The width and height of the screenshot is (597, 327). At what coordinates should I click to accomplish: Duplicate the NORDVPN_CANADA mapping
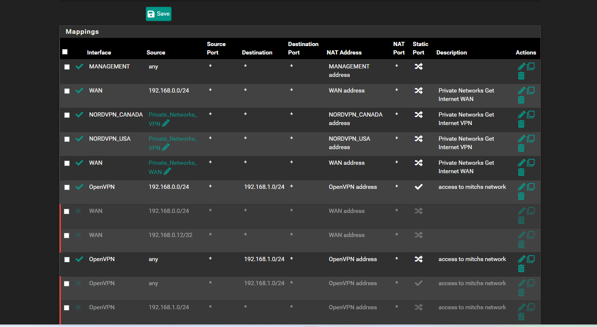pos(531,114)
